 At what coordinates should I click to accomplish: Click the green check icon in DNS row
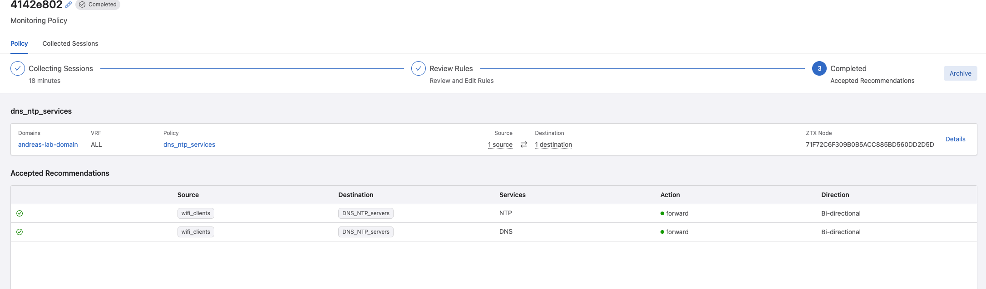20,232
